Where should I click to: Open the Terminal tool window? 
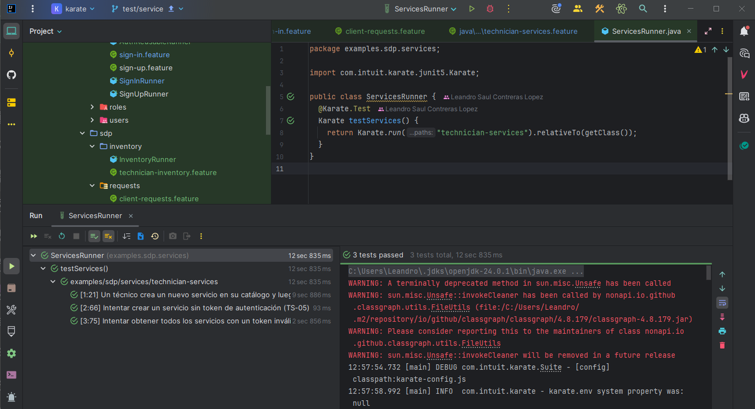11,375
